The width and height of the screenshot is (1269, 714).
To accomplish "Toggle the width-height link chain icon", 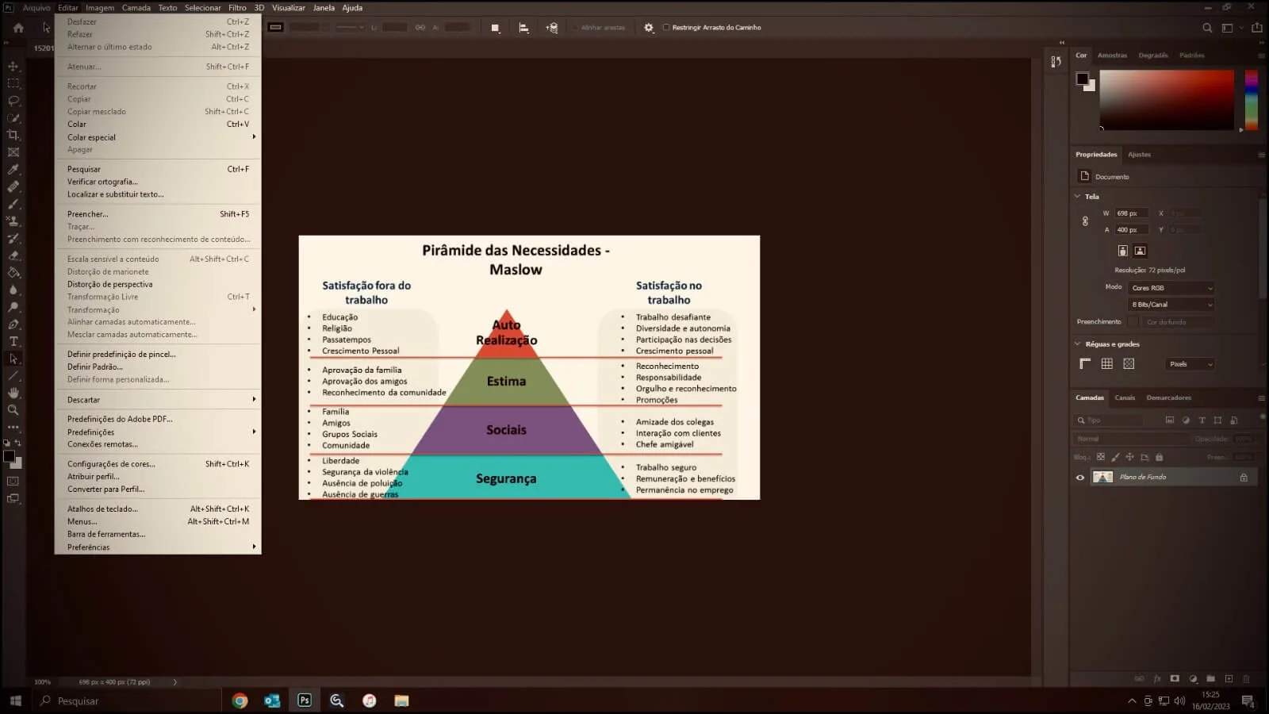I will click(x=1085, y=221).
